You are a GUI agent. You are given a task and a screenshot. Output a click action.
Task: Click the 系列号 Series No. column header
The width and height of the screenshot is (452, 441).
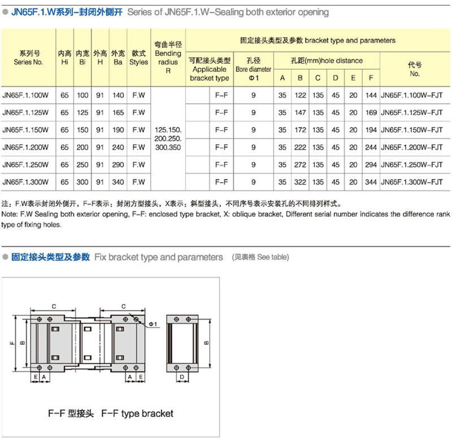pyautogui.click(x=28, y=58)
